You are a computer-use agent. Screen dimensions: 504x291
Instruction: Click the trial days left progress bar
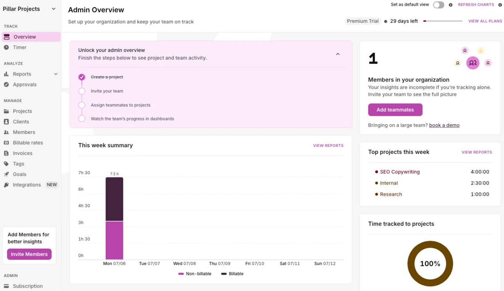click(x=443, y=21)
